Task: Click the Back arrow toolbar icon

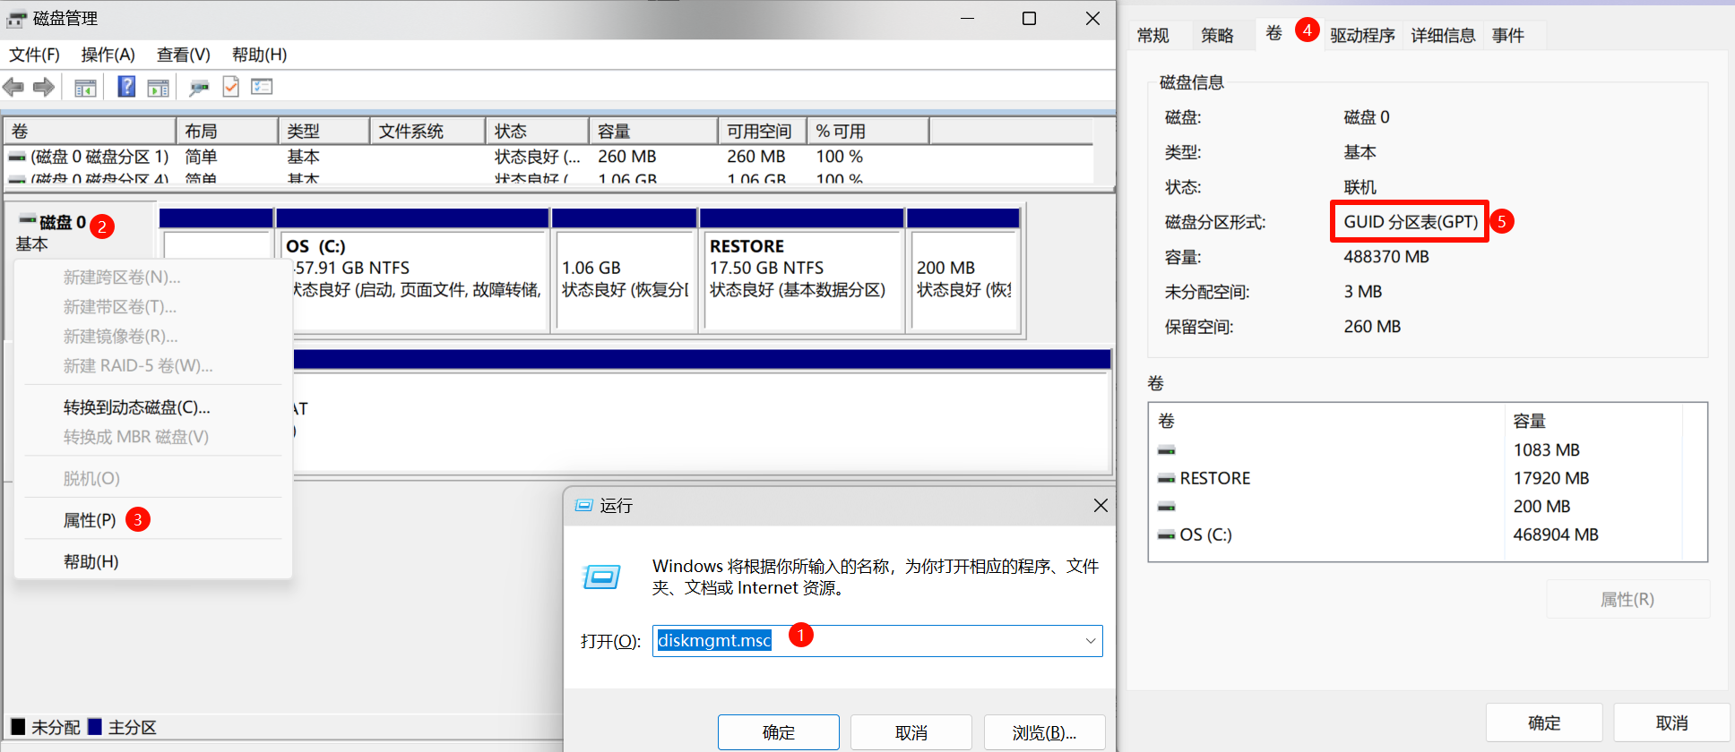Action: tap(13, 87)
